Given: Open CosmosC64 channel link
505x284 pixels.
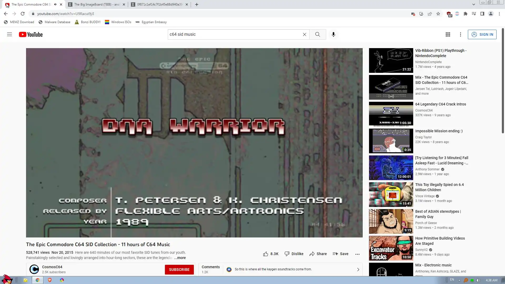Looking at the screenshot, I should pyautogui.click(x=52, y=267).
